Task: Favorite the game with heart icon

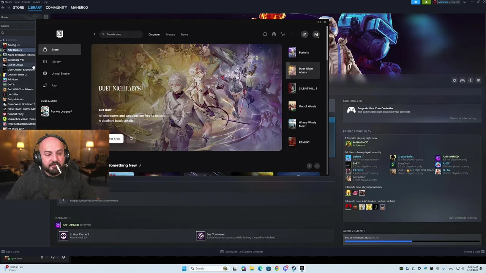Action: [x=478, y=80]
